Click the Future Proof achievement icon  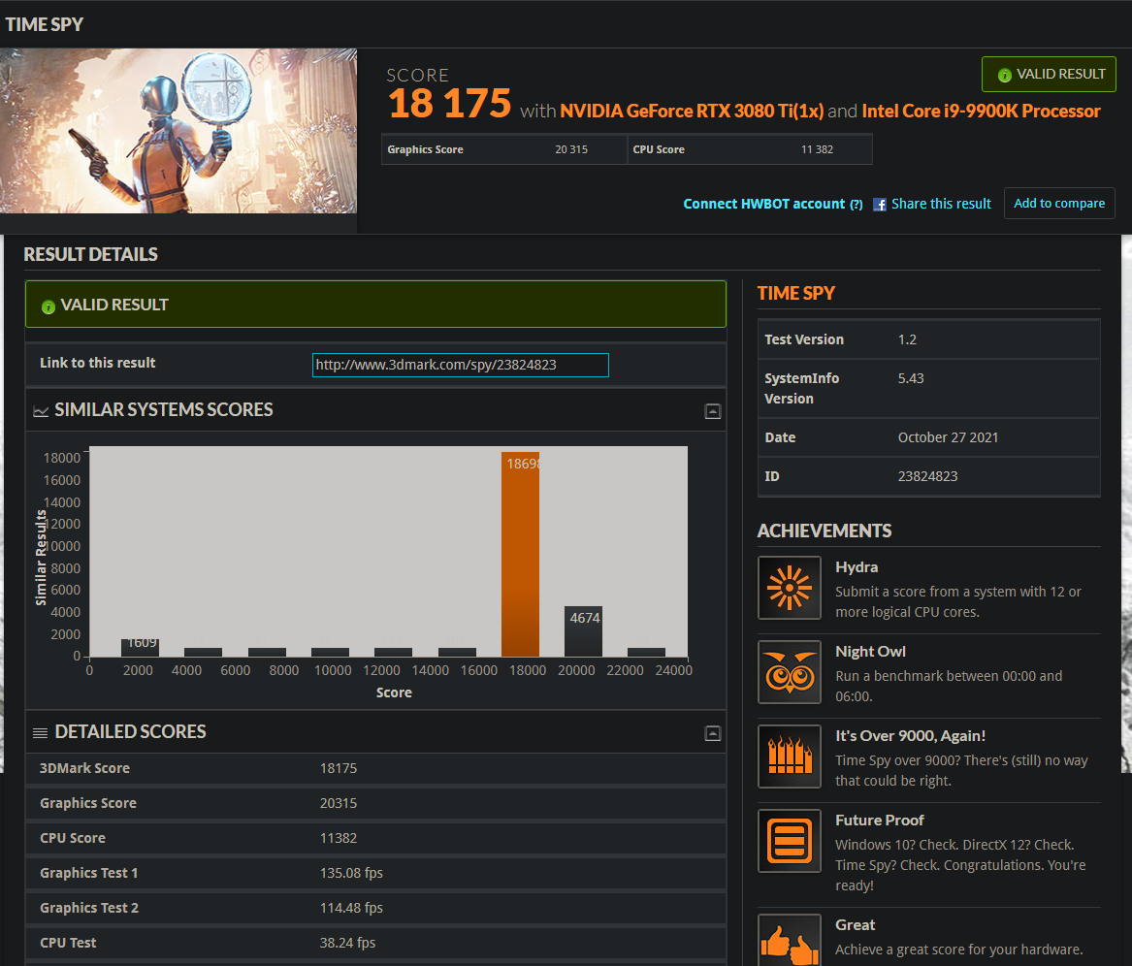tap(789, 841)
